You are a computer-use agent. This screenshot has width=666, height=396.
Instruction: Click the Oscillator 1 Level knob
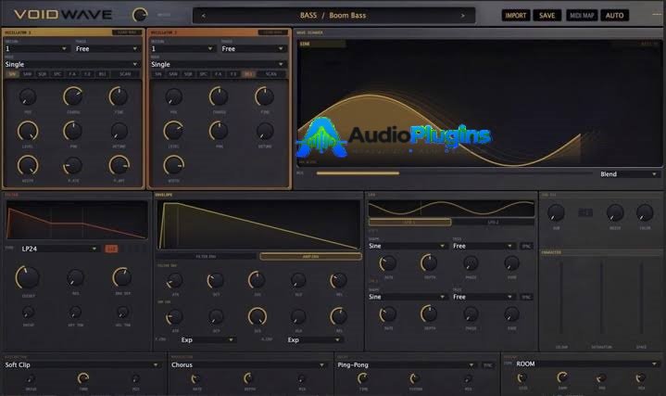coord(28,131)
